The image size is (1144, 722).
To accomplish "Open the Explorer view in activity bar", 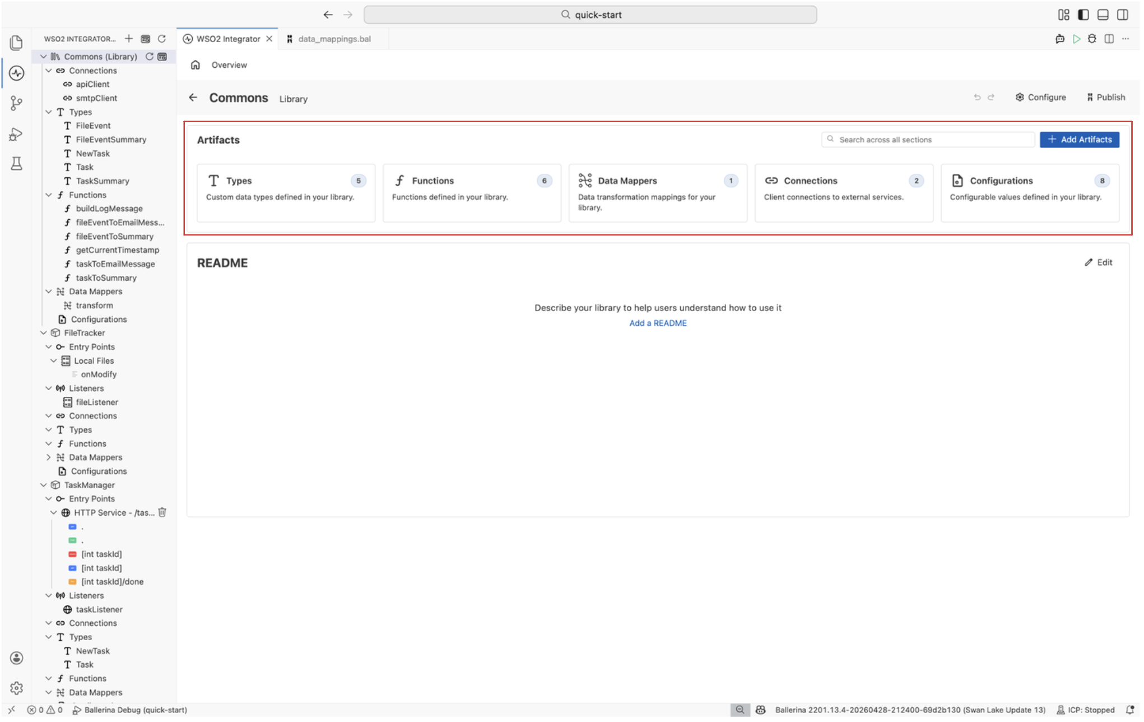I will click(x=16, y=43).
